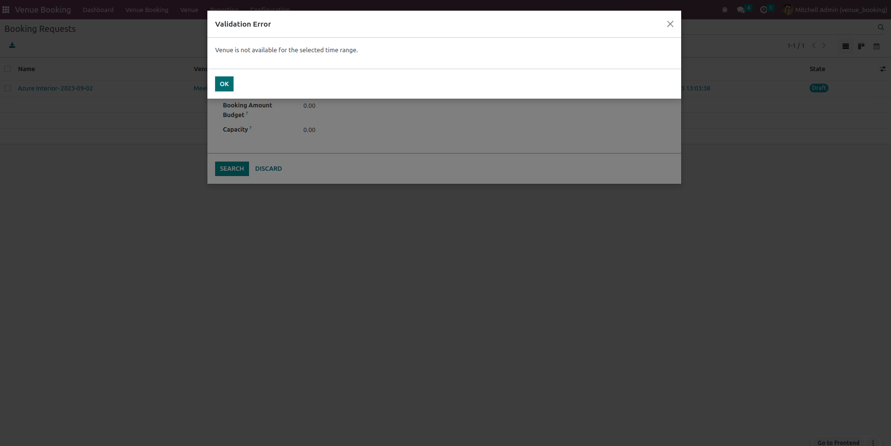Sort by Name column header
The width and height of the screenshot is (891, 446).
pyautogui.click(x=26, y=69)
